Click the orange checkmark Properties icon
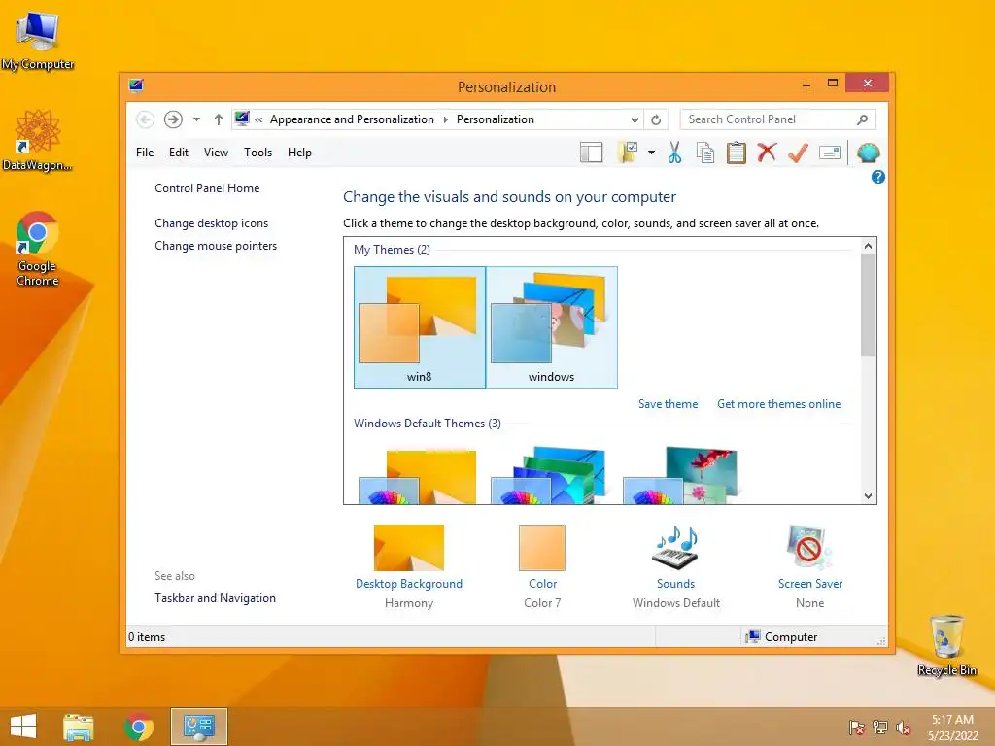Image resolution: width=995 pixels, height=746 pixels. (x=799, y=153)
